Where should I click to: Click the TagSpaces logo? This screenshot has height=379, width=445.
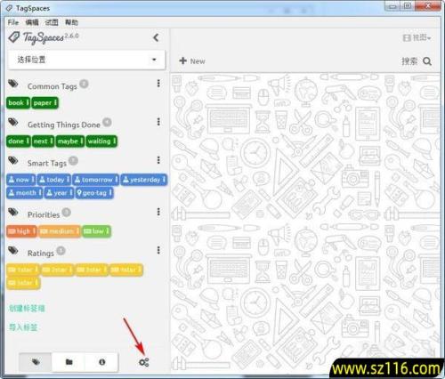click(x=44, y=37)
